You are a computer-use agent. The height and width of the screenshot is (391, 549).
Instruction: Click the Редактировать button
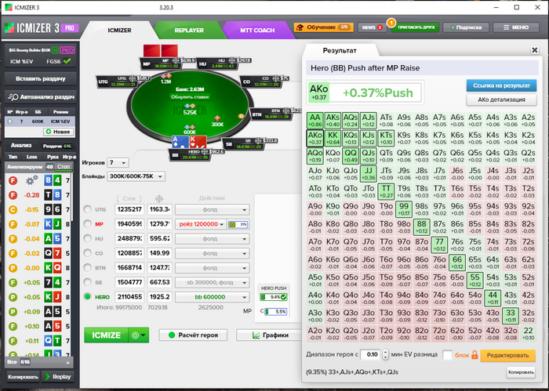(x=507, y=355)
